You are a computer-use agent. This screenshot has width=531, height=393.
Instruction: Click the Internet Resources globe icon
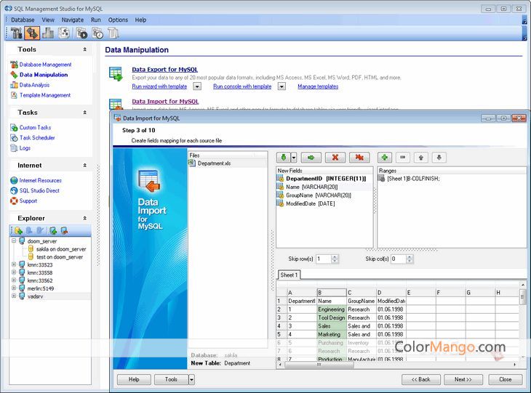14,181
